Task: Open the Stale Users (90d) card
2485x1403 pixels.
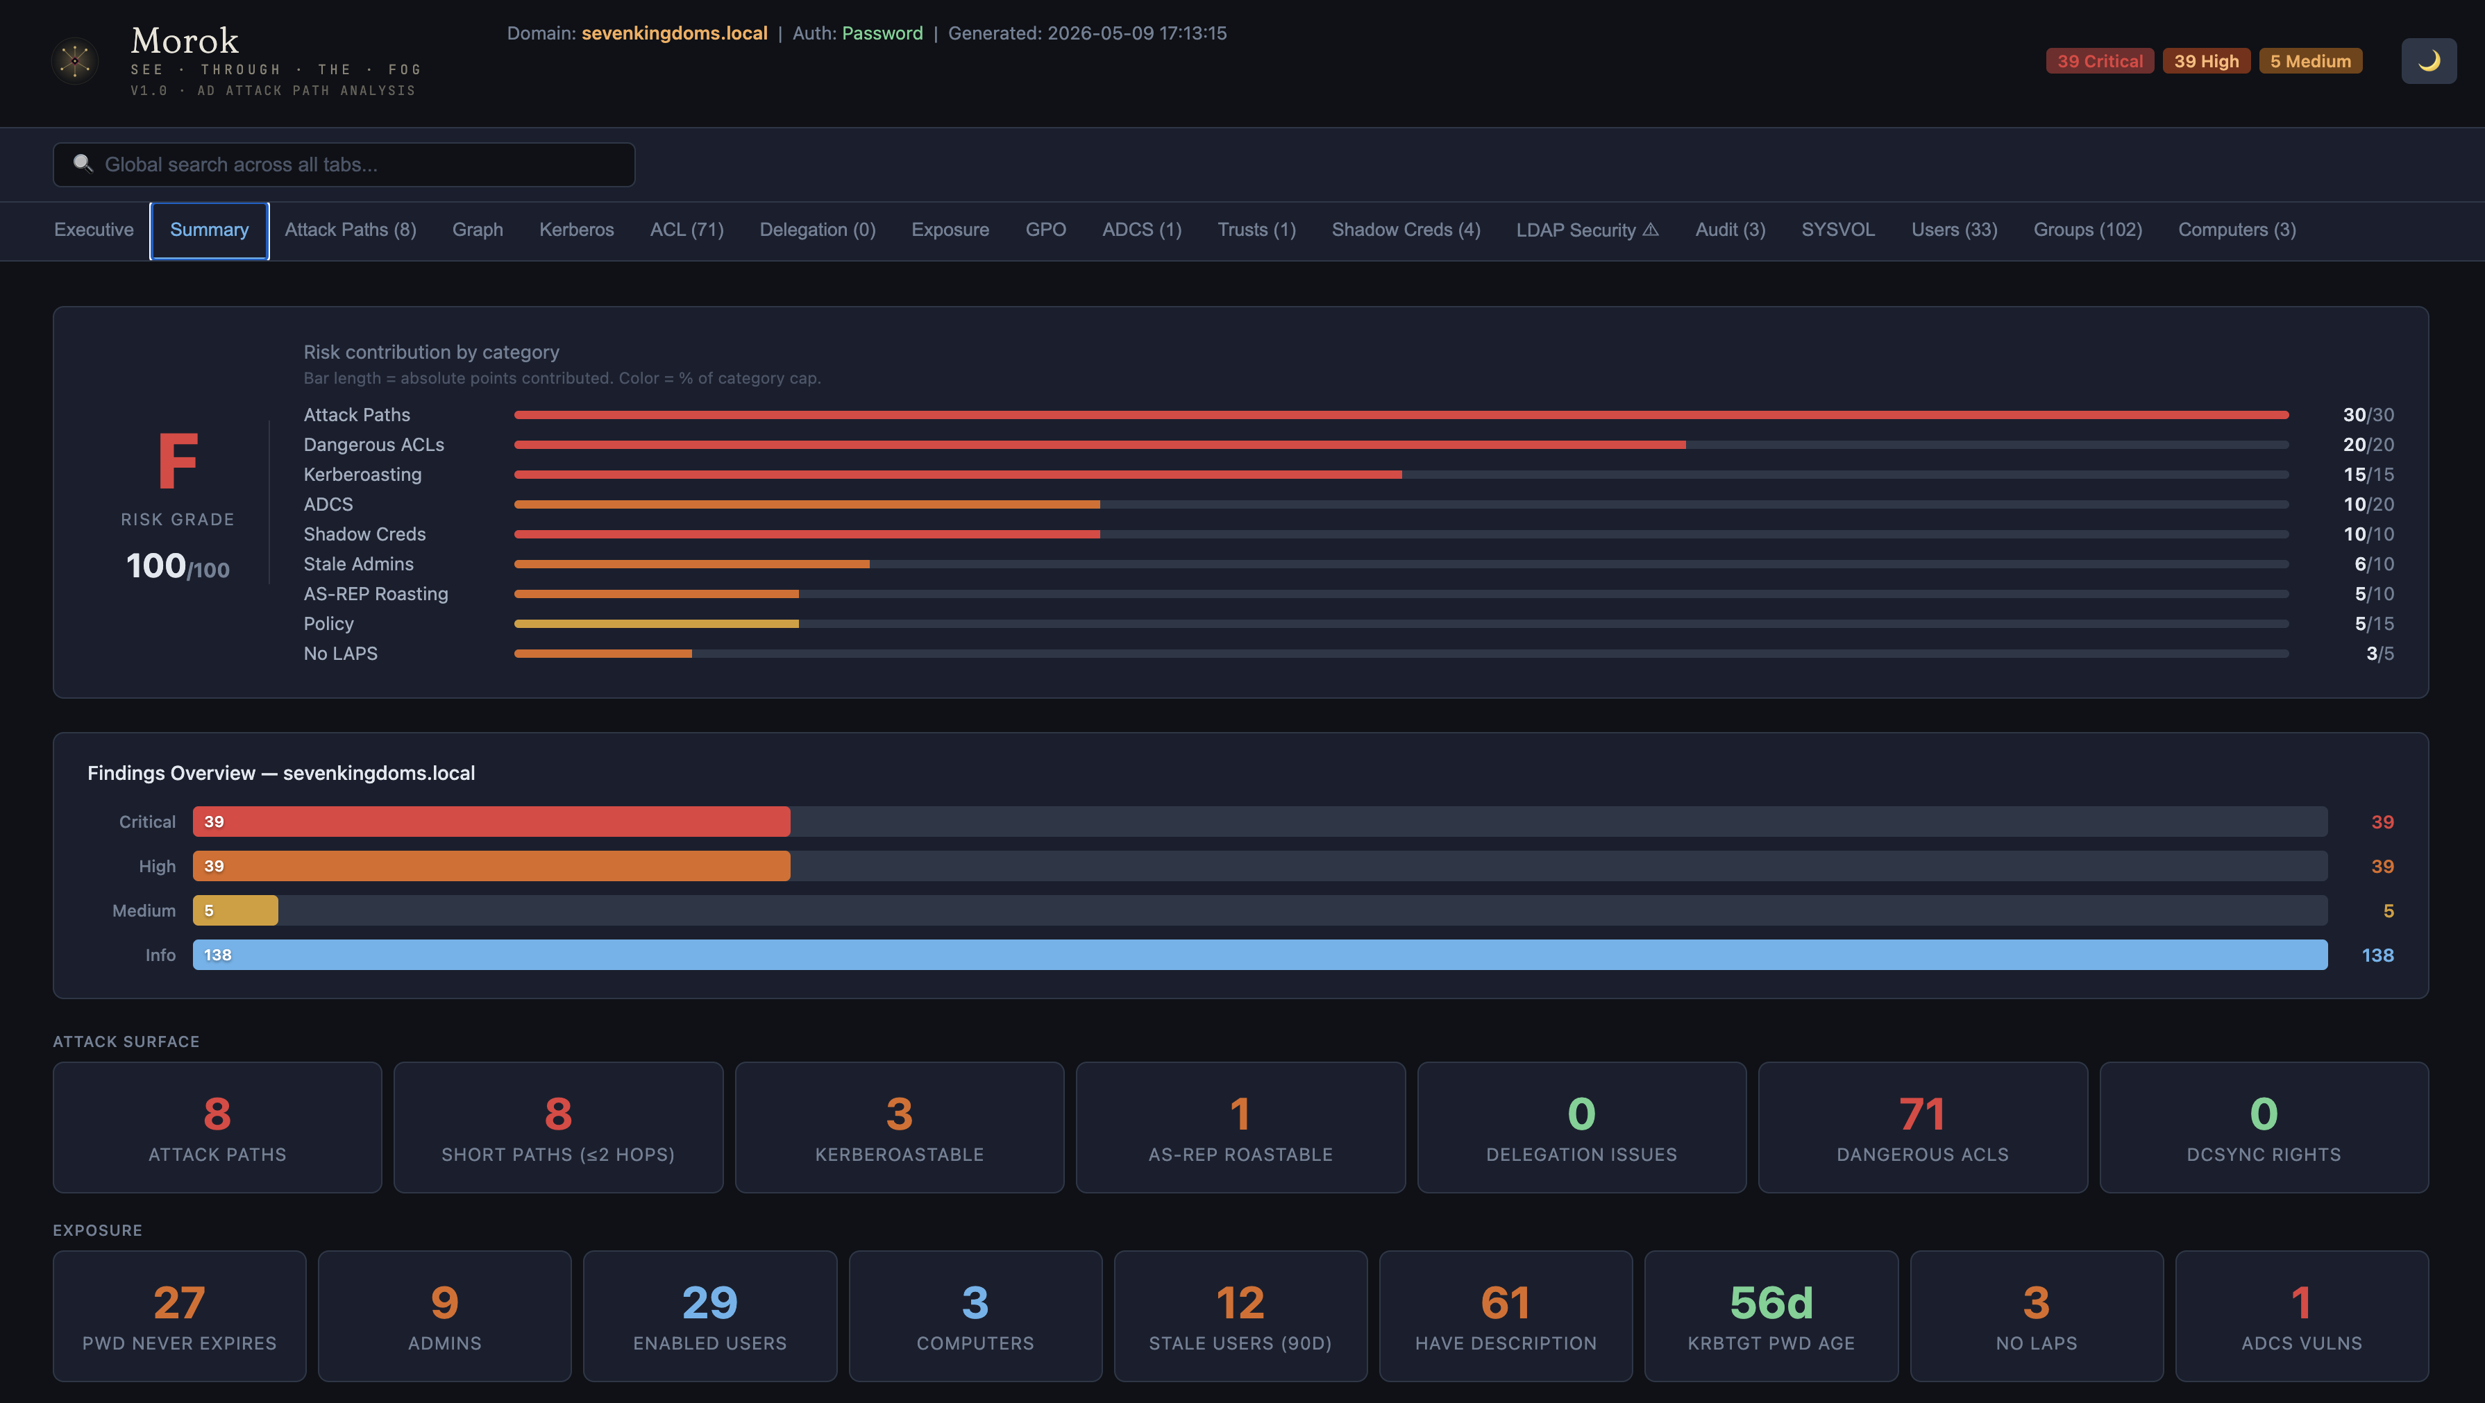Action: 1240,1316
